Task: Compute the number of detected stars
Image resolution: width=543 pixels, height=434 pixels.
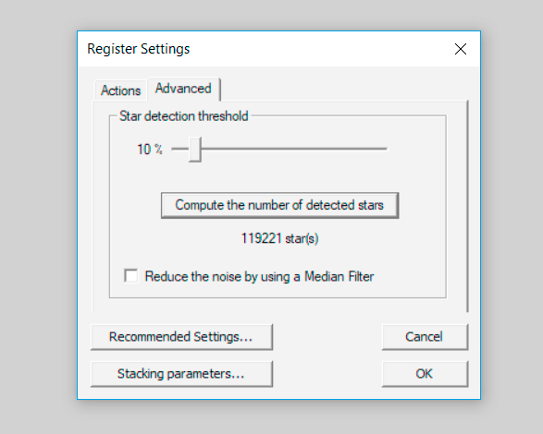Action: tap(279, 205)
